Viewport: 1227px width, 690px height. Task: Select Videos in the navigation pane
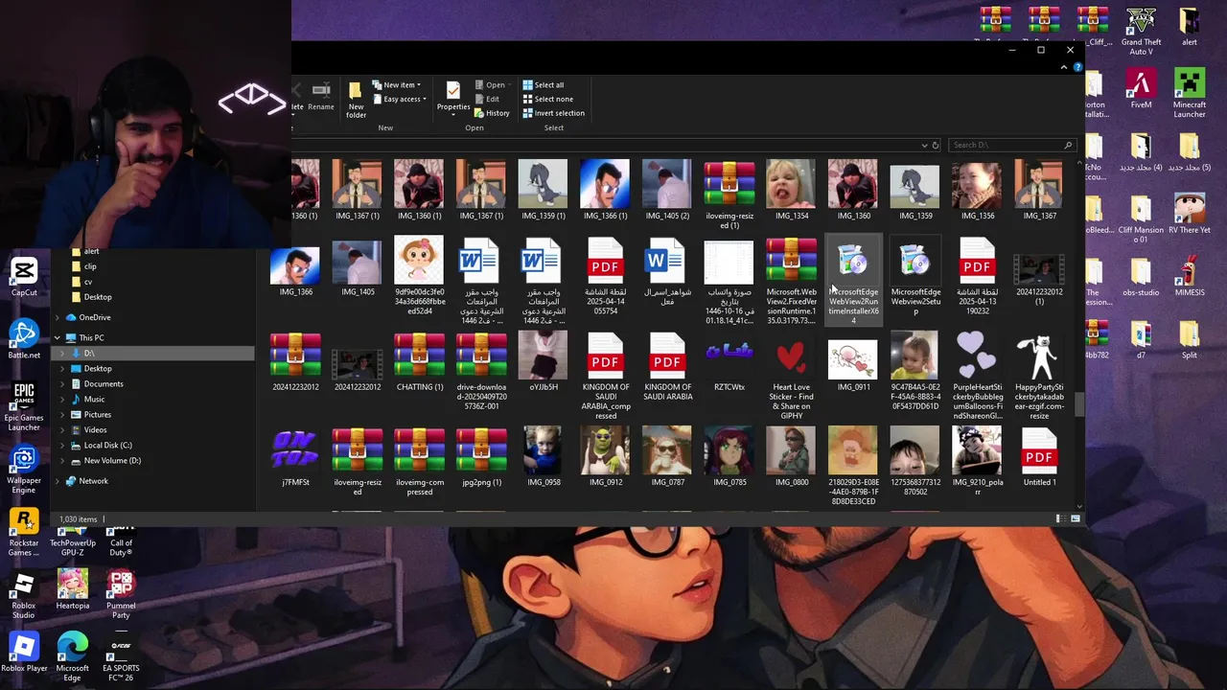tap(95, 429)
